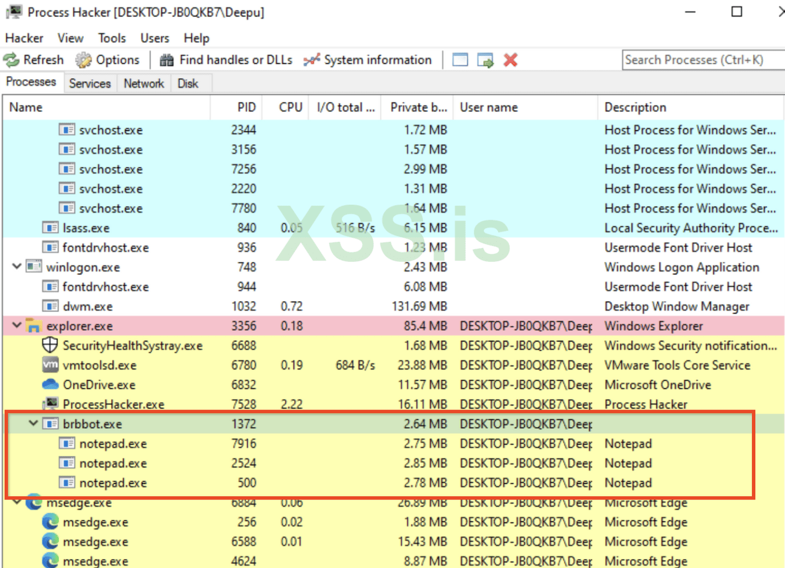Click the vmtoolsd.exe VMware icon

tap(50, 365)
